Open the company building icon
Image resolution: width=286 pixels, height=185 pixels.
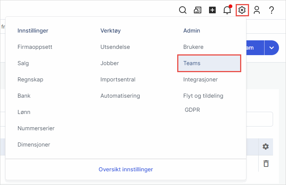pos(198,10)
